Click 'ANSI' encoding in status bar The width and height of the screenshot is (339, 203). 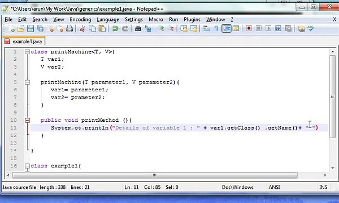[x=274, y=187]
